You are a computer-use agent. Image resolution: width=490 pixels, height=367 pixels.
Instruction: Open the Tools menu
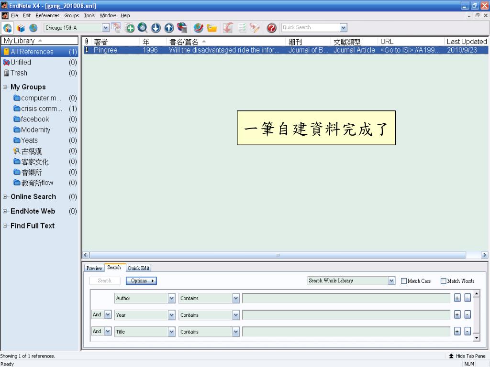89,15
